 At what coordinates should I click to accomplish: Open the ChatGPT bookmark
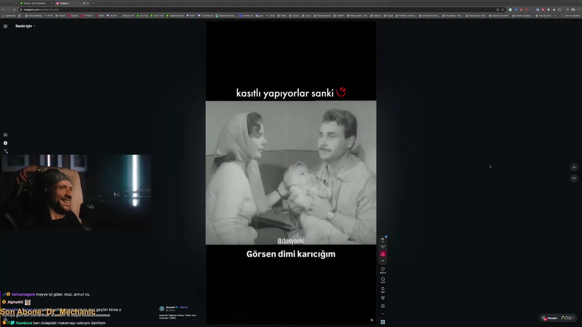(339, 15)
